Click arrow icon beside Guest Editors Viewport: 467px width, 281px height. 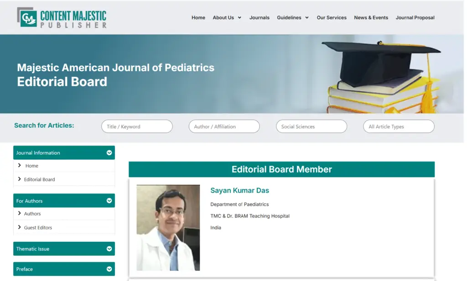point(19,227)
